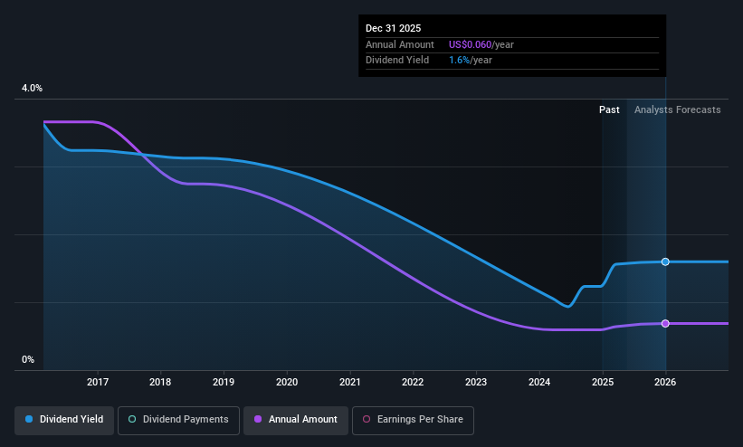Click the purple Annual Amount legend dot
The width and height of the screenshot is (743, 447).
click(x=258, y=419)
